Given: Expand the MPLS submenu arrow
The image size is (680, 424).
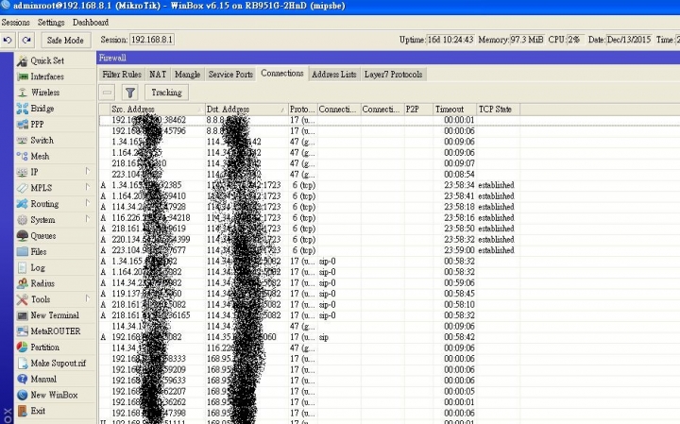Looking at the screenshot, I should [87, 187].
